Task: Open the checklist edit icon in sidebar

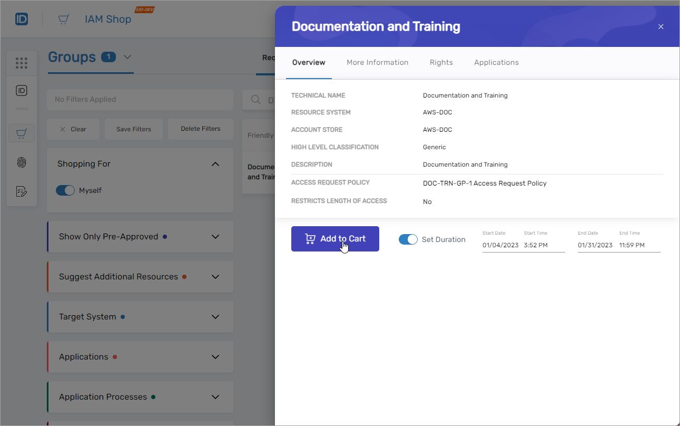Action: [22, 191]
